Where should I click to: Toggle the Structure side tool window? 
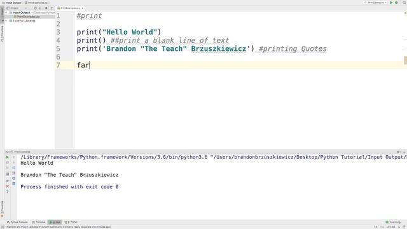tap(2, 34)
